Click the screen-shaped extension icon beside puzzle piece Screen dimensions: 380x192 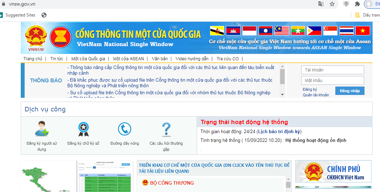click(346, 4)
